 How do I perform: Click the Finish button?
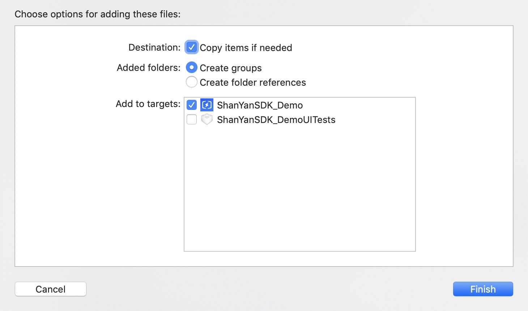click(x=483, y=289)
